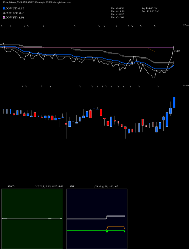
Task: Select the 'DOW ST: 0.87' legend label
Action: coord(15,8)
